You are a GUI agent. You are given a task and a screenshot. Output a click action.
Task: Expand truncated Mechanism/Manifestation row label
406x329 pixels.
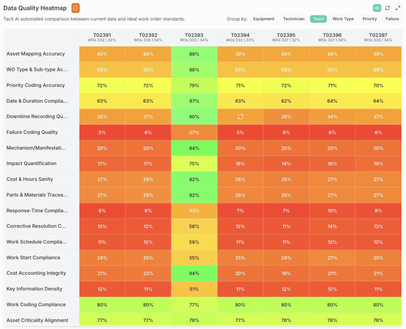36,148
